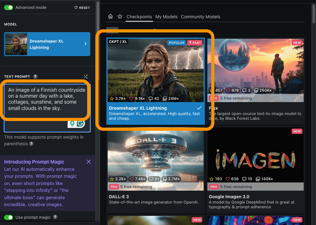
Task: Open help icon for prompt weights in parenthesis
Action: pyautogui.click(x=31, y=144)
